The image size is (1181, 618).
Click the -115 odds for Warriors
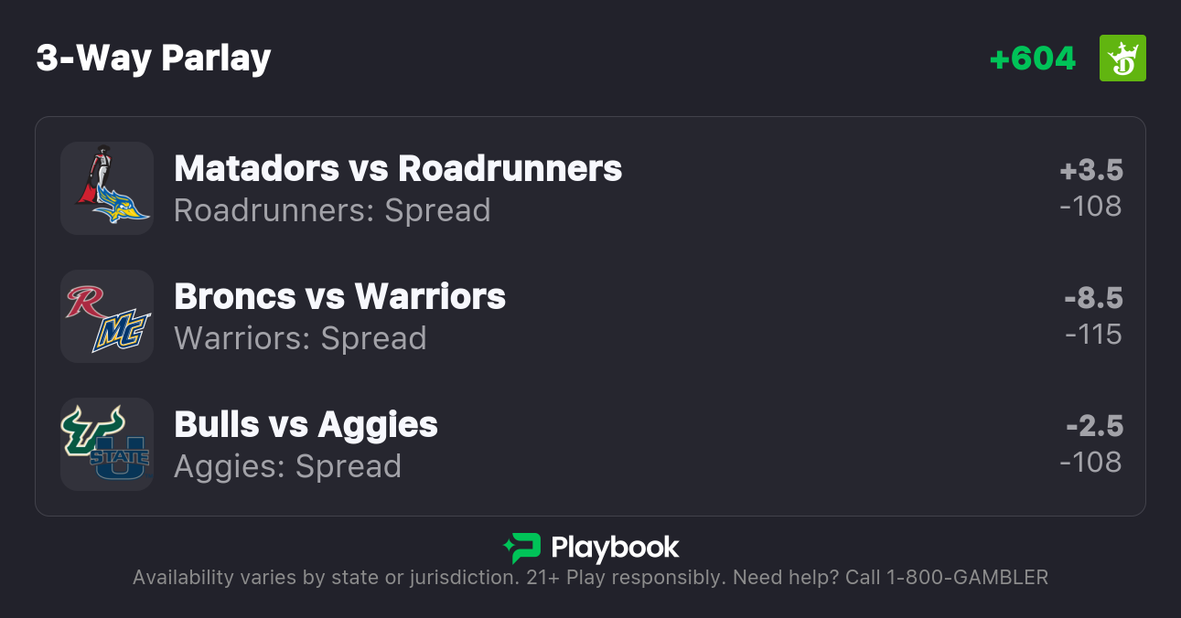tap(1093, 335)
